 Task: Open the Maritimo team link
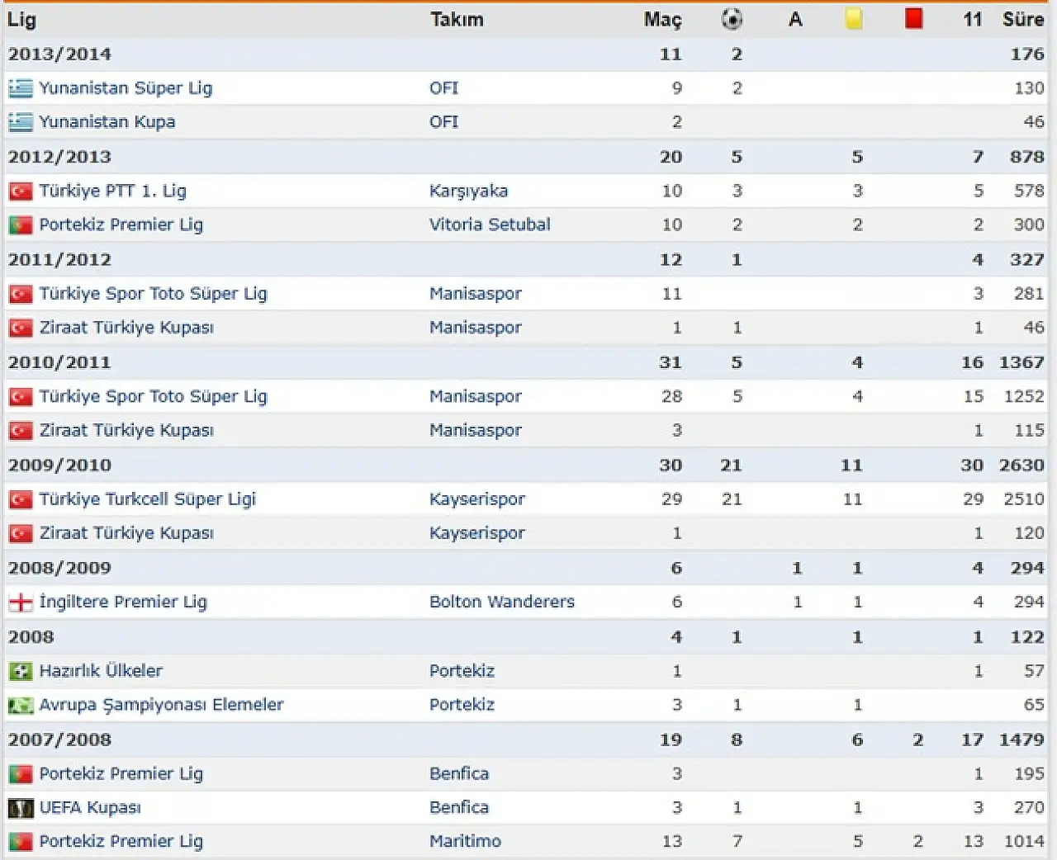tap(465, 842)
